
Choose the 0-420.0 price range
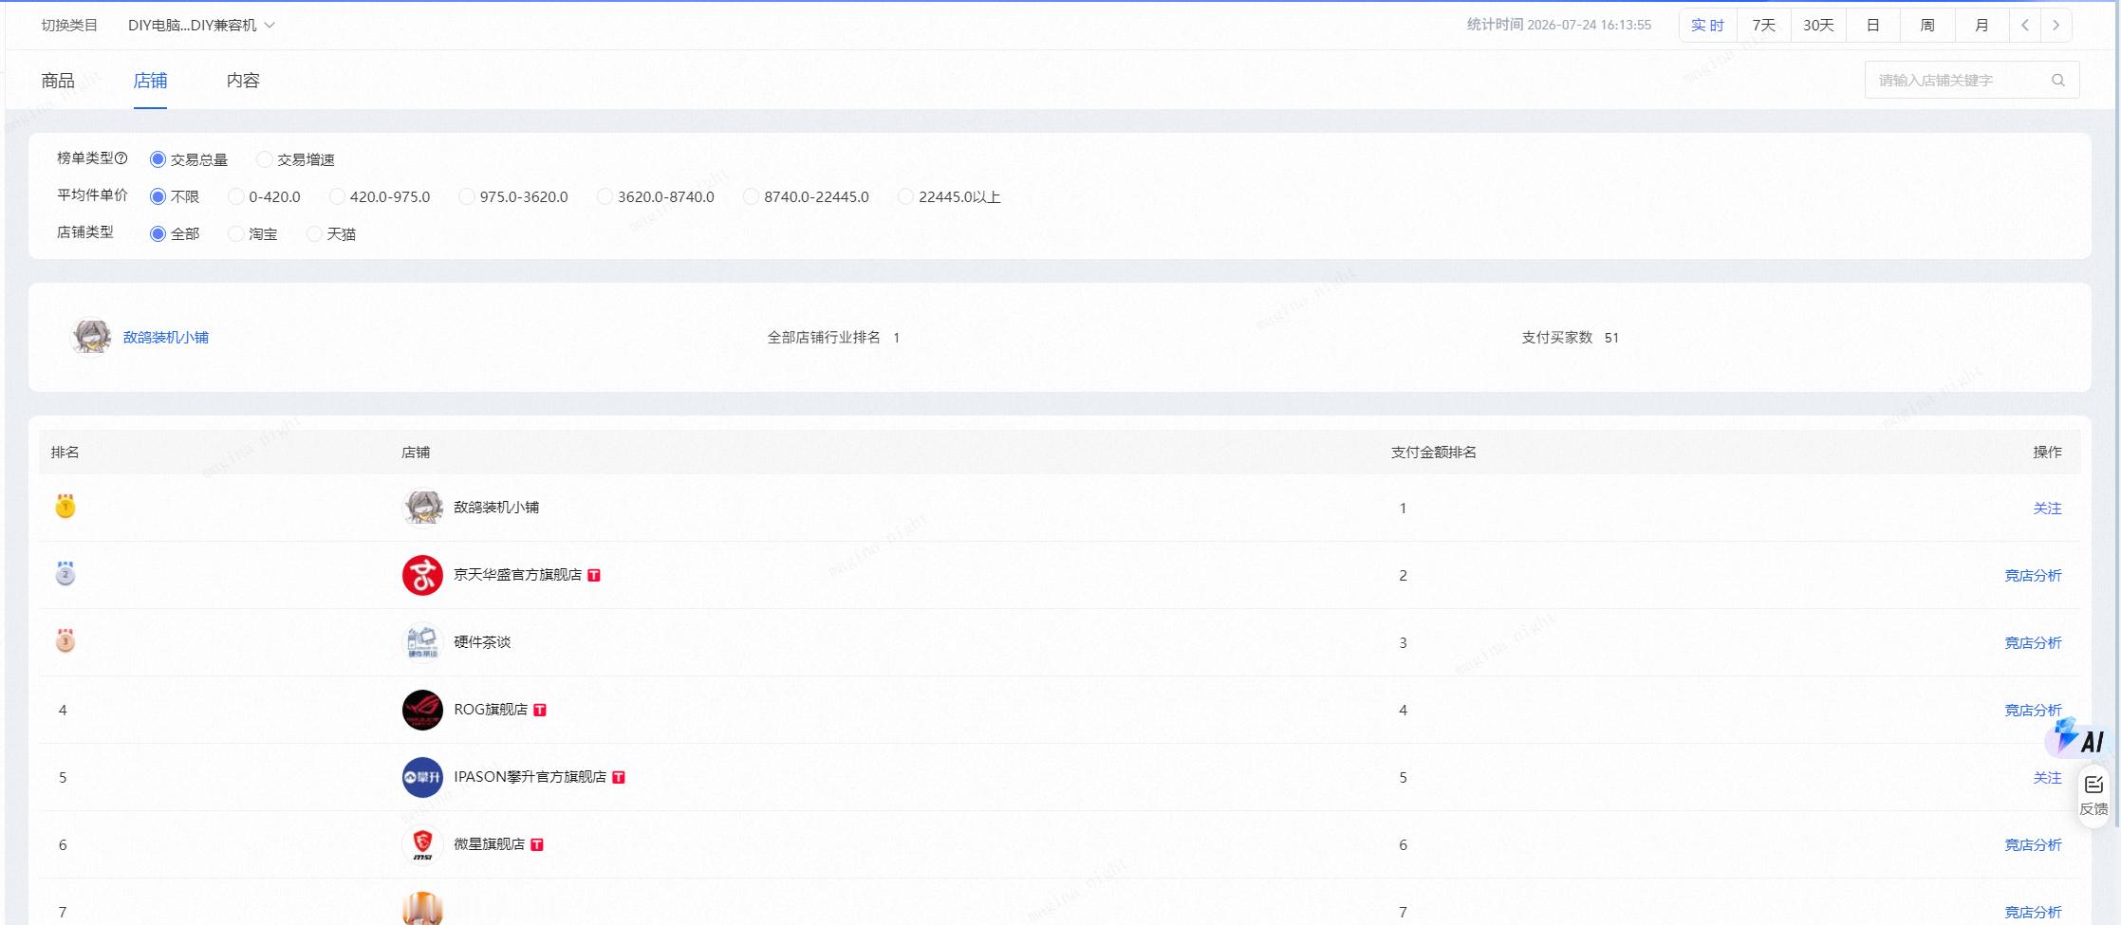pos(236,196)
